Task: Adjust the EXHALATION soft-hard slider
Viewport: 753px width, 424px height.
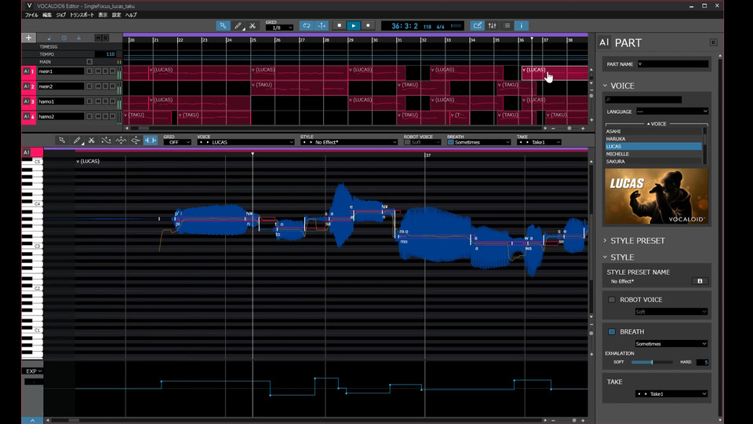Action: pos(652,362)
